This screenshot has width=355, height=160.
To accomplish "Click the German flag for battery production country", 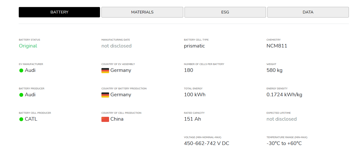I will click(x=105, y=95).
